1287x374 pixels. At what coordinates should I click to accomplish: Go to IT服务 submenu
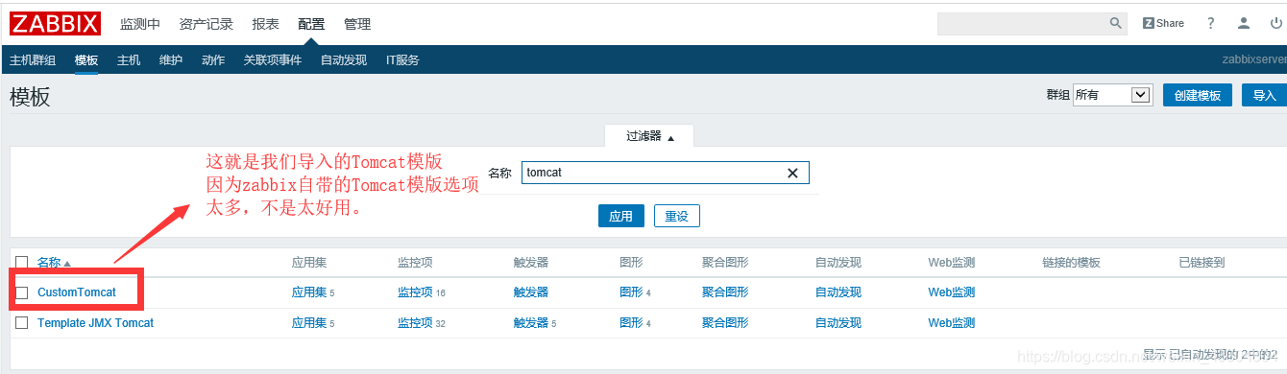click(402, 59)
